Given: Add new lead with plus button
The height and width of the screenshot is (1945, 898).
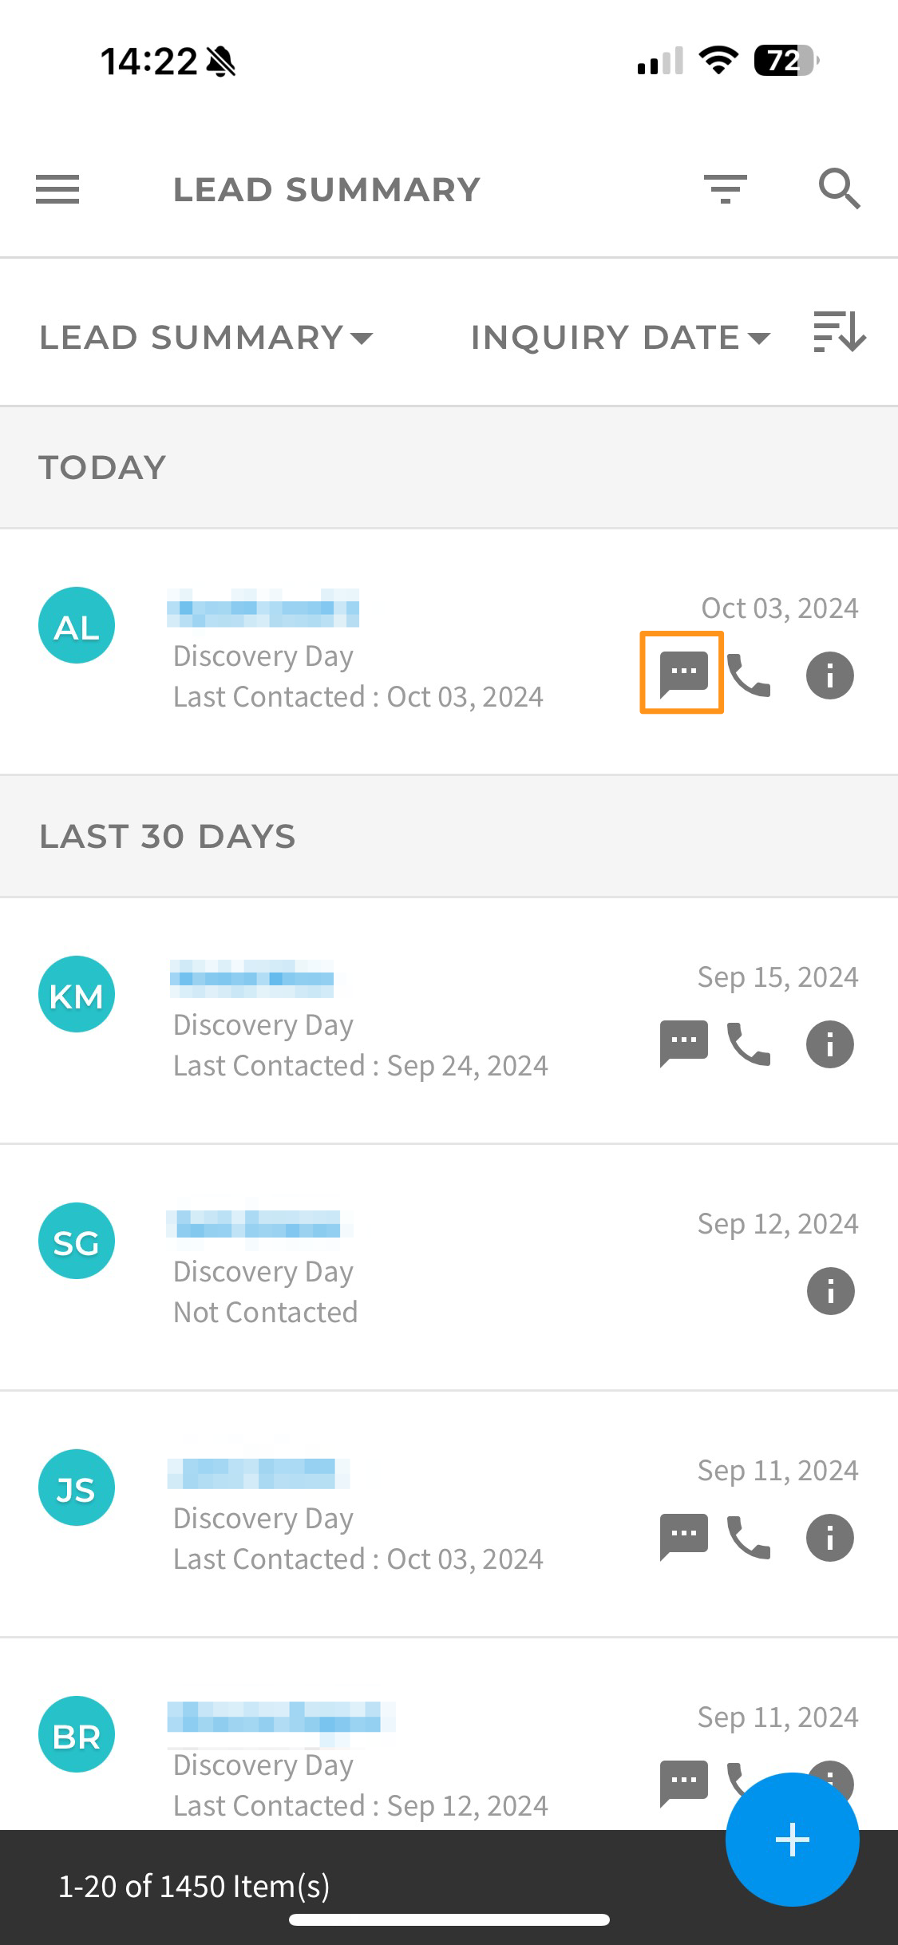Looking at the screenshot, I should click(x=792, y=1840).
